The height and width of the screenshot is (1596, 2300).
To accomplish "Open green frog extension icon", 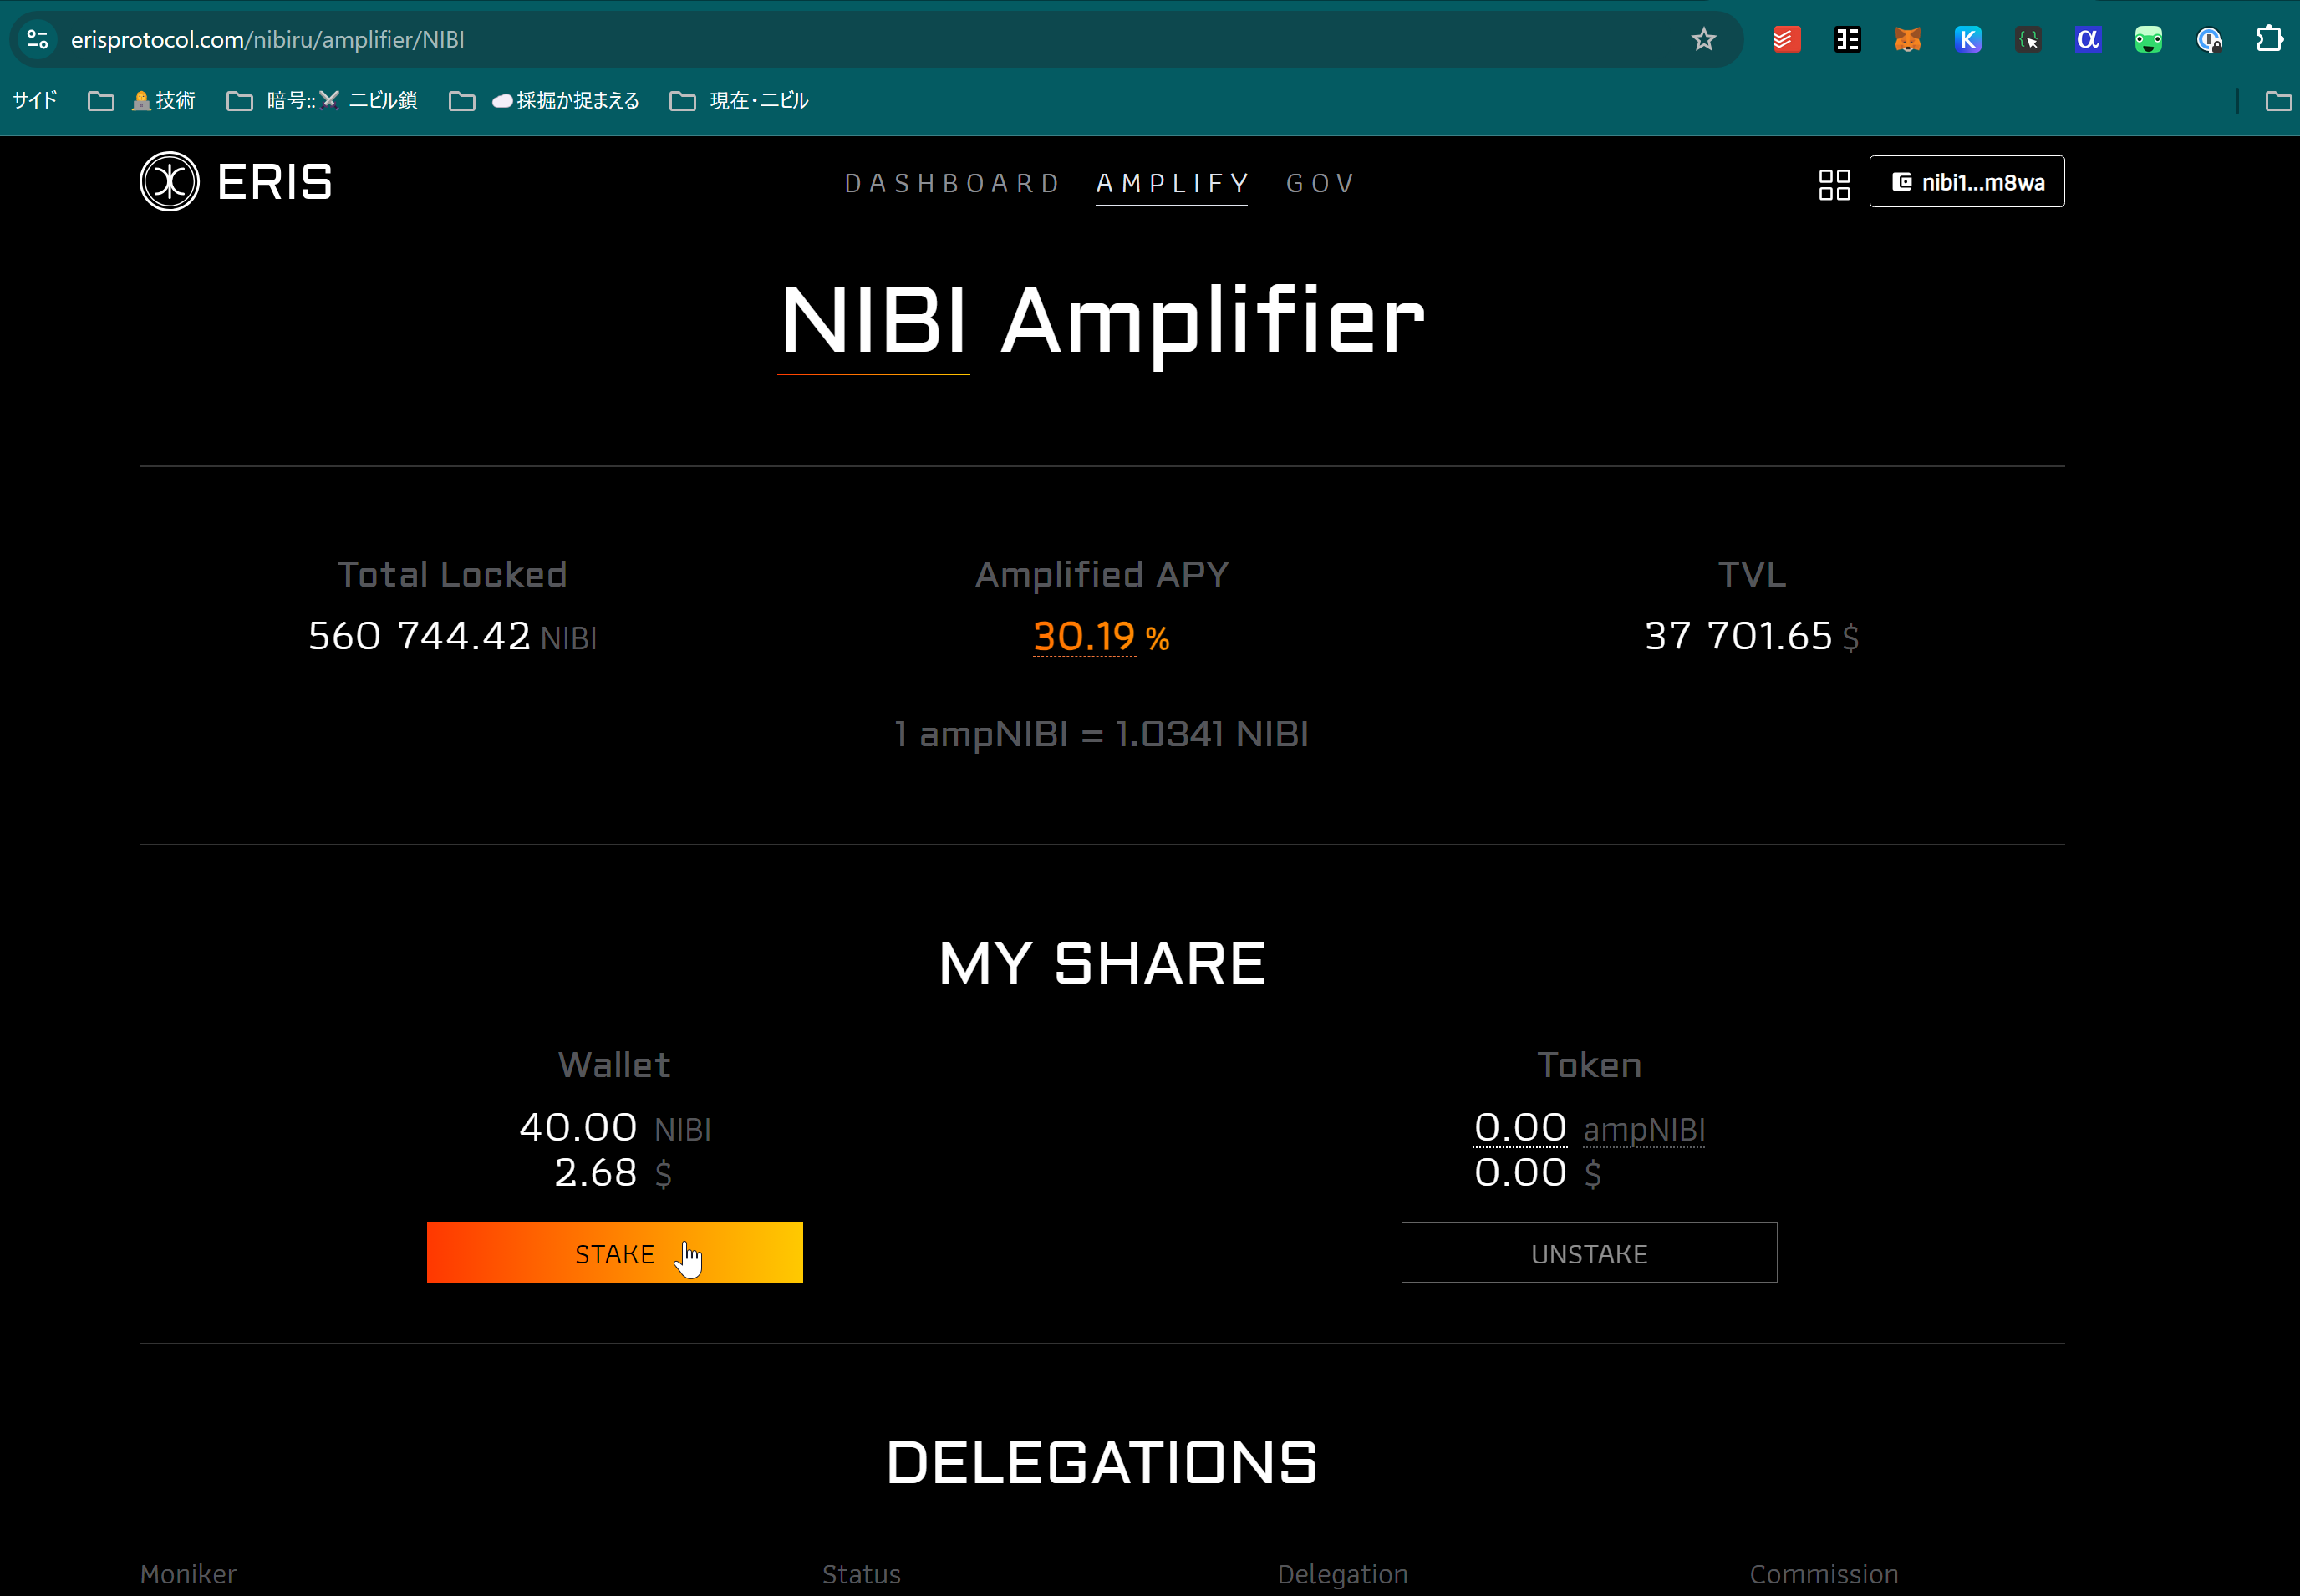I will pos(2148,40).
